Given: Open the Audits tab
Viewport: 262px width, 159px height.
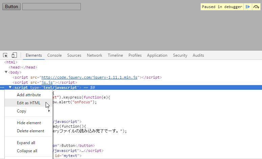Looking at the screenshot, I should point(198,55).
